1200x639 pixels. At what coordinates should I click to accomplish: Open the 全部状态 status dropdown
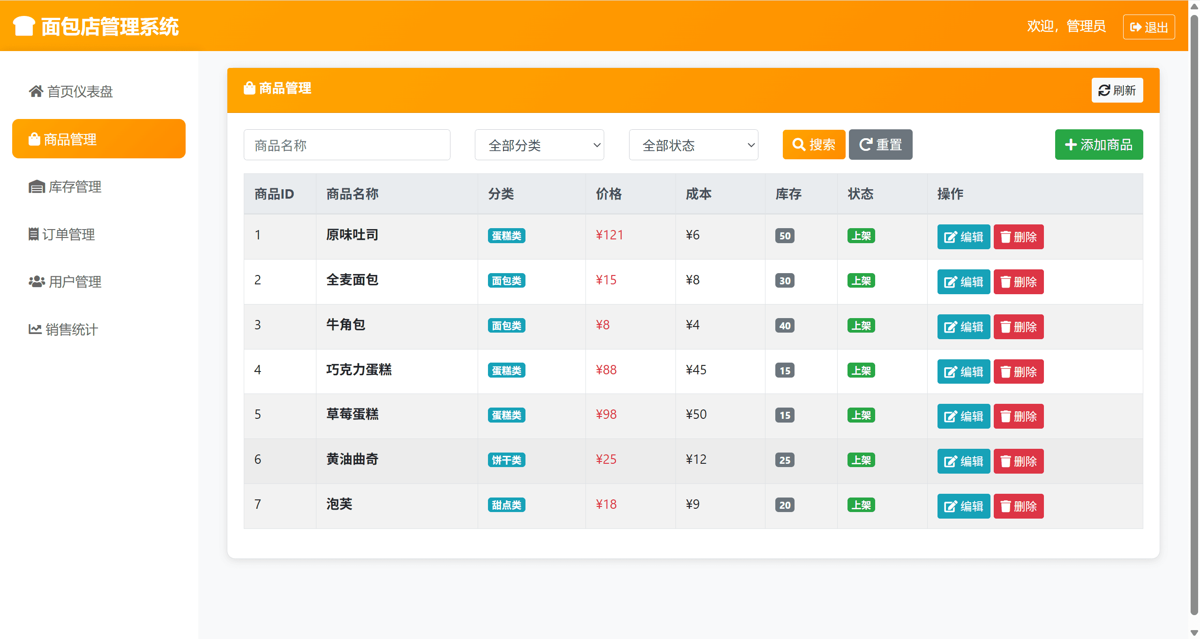coord(693,145)
